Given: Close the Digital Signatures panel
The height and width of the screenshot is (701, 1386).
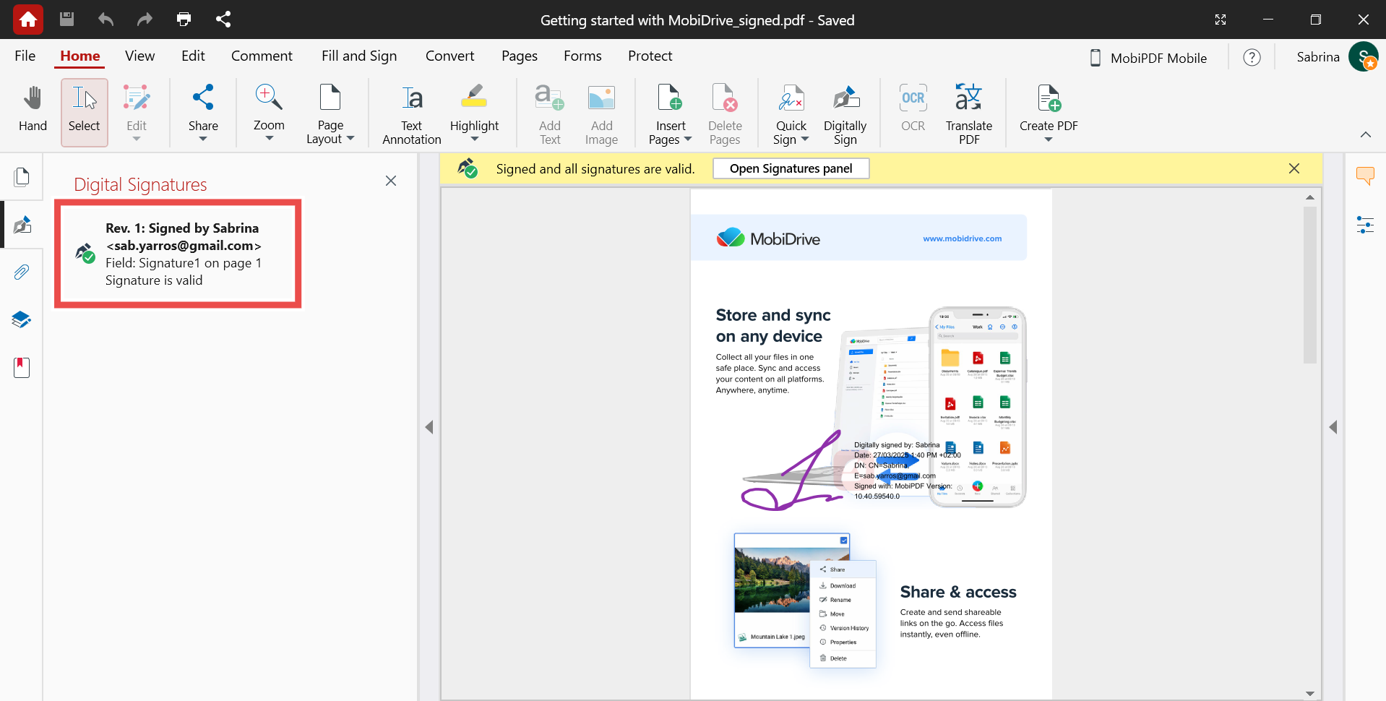Looking at the screenshot, I should point(391,181).
